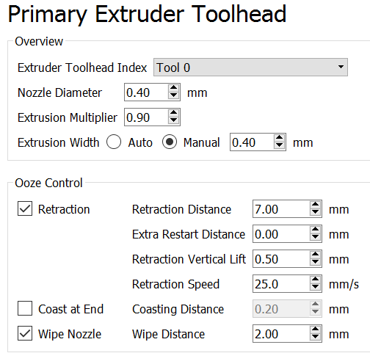Enable the Coast at End checkbox

[x=25, y=308]
